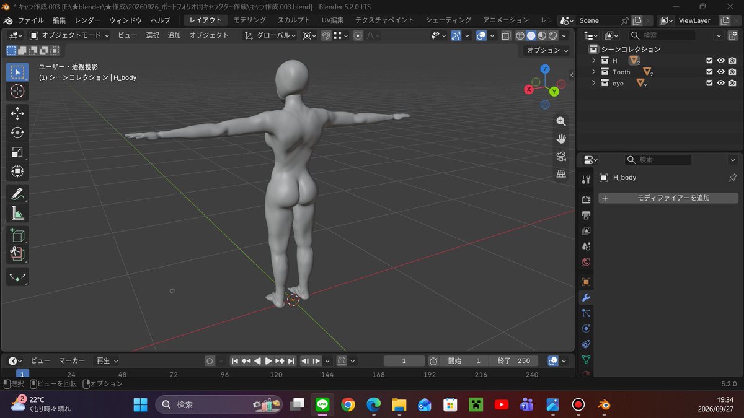Activate the Rotate tool
This screenshot has width=744, height=418.
17,133
